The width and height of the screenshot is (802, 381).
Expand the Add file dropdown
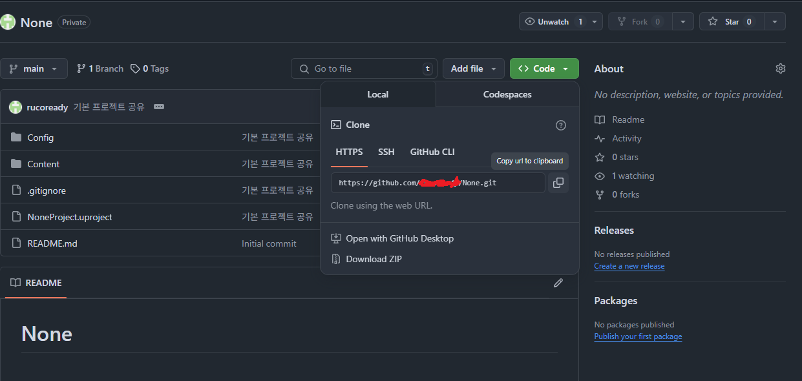pyautogui.click(x=474, y=68)
